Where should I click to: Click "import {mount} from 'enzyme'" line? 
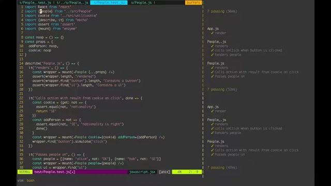pos(51,29)
